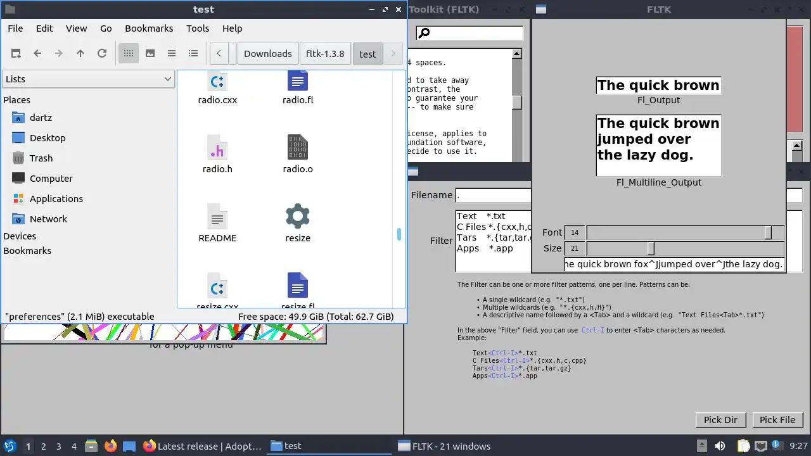Select the README text file icon
The width and height of the screenshot is (811, 456).
[x=217, y=216]
